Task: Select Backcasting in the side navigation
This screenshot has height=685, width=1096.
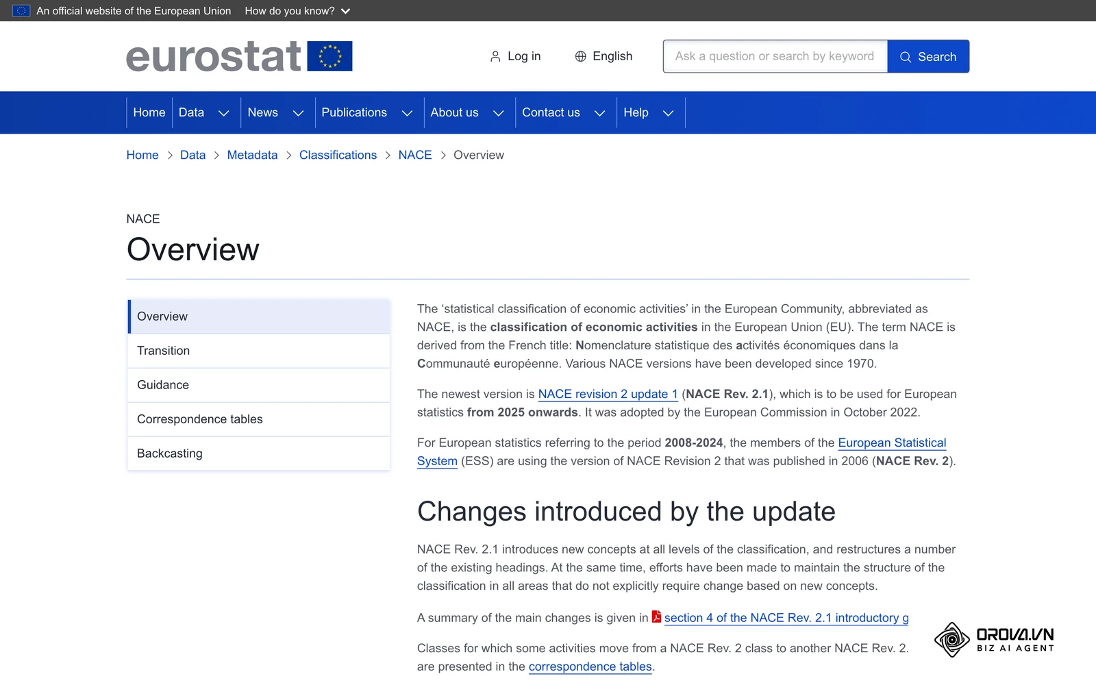Action: pos(259,453)
